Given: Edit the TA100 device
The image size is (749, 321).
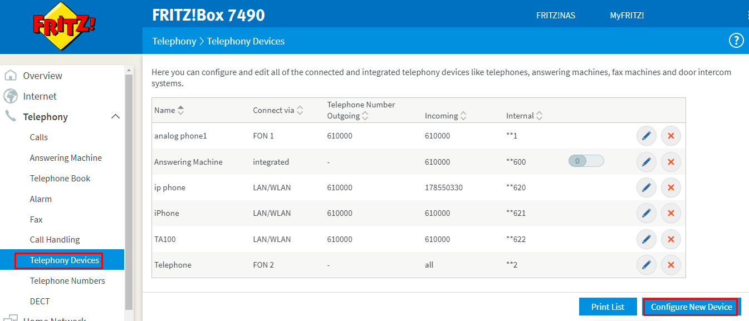Looking at the screenshot, I should coord(647,239).
